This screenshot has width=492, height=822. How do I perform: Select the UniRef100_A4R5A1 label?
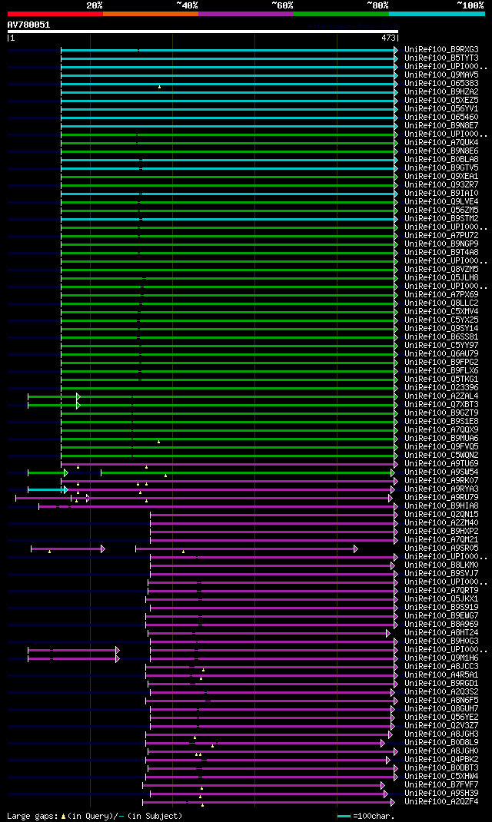(441, 675)
